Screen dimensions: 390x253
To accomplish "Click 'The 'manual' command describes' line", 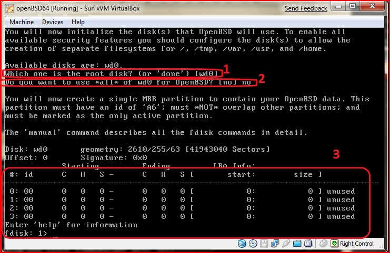I will 156,132.
